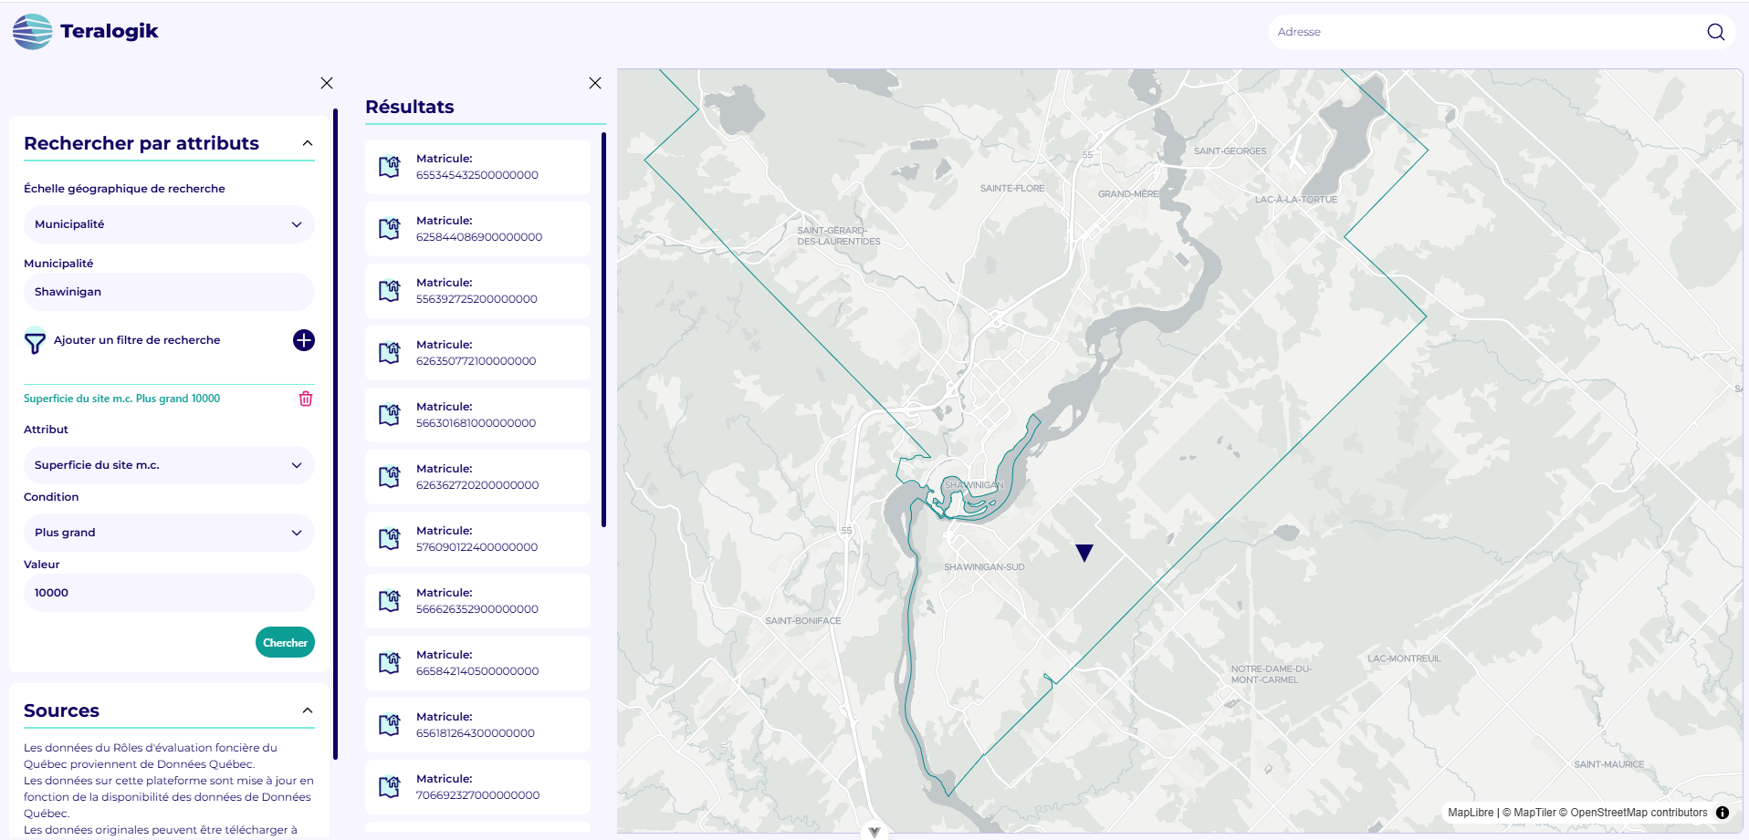Click map icon for matricule 6553454325000000000

coord(390,167)
